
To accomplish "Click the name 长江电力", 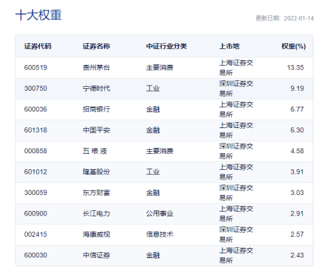I will [x=96, y=214].
